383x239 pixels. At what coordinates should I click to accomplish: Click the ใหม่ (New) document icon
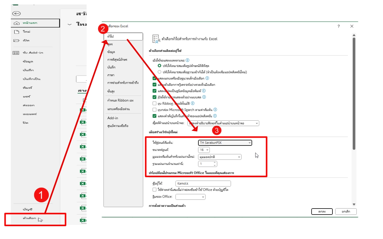(17, 32)
